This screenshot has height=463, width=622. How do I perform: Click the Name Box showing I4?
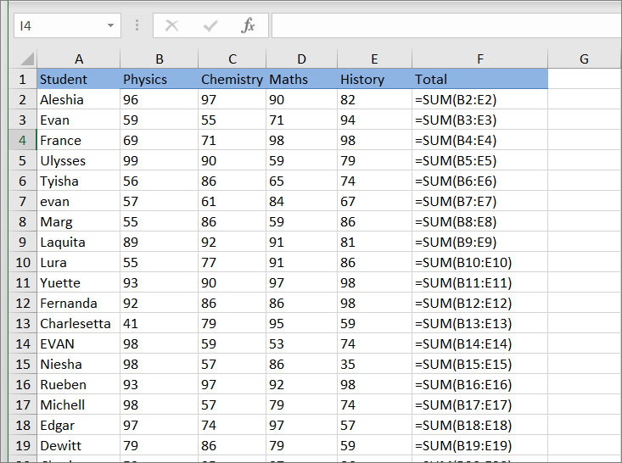(58, 25)
